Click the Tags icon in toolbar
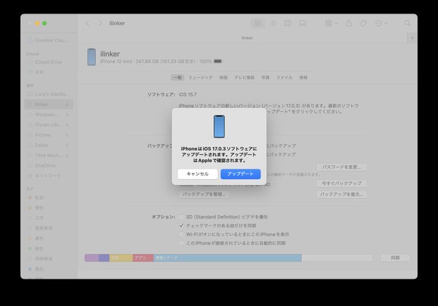438x306 pixels. 363,23
